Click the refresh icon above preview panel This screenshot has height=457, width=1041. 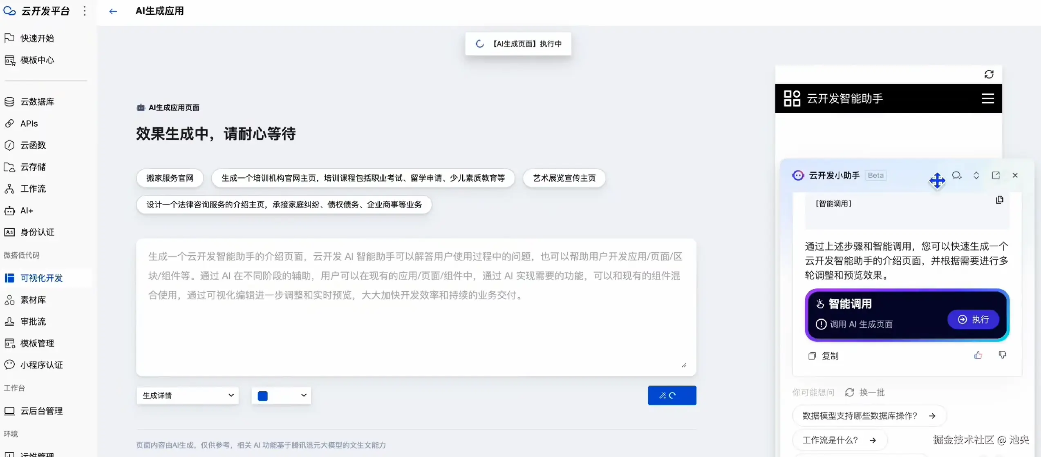coord(988,74)
